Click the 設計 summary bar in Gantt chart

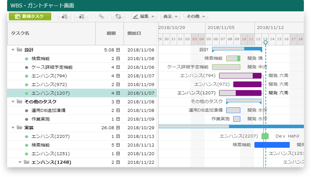tap(237, 49)
